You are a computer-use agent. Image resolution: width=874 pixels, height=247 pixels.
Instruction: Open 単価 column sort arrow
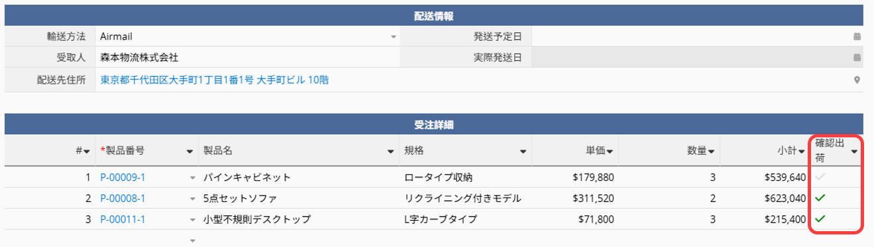(x=610, y=151)
